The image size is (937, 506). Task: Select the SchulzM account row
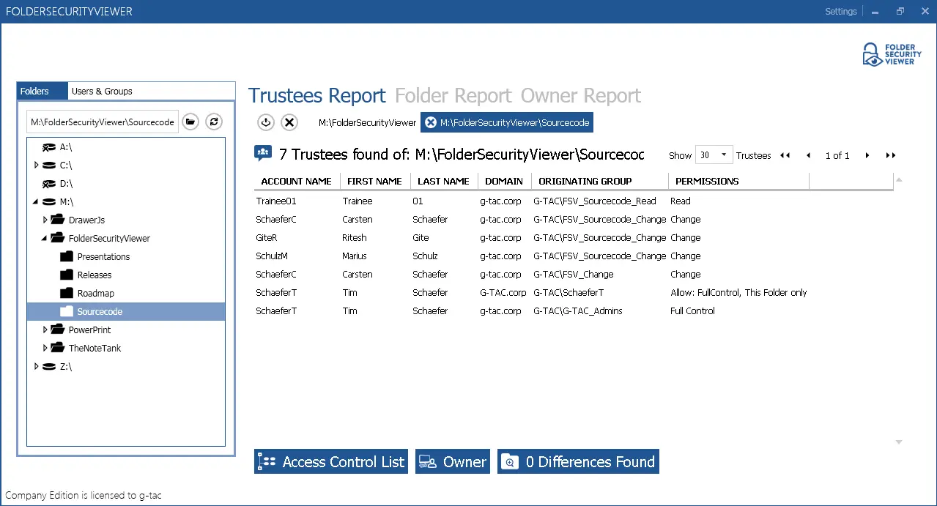574,256
